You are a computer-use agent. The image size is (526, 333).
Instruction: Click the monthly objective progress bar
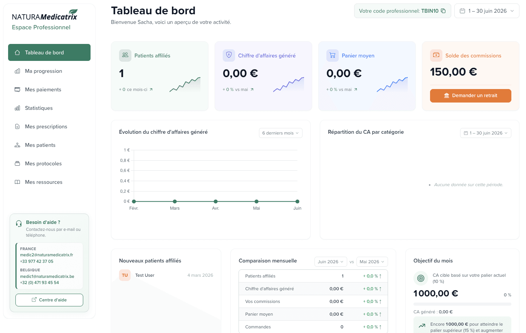tap(462, 304)
